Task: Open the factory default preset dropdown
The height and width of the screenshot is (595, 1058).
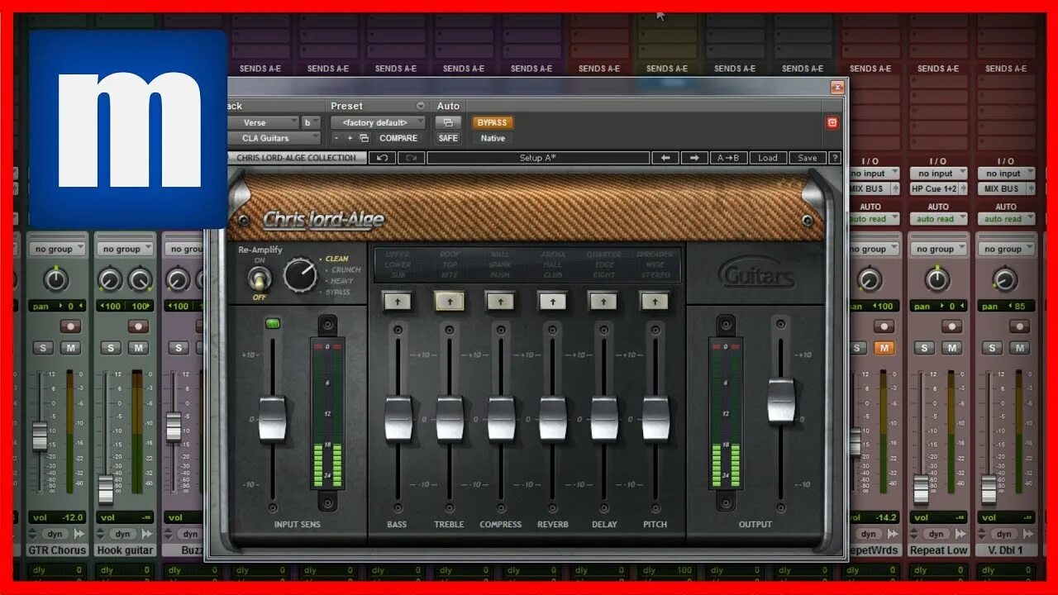Action: pos(378,122)
